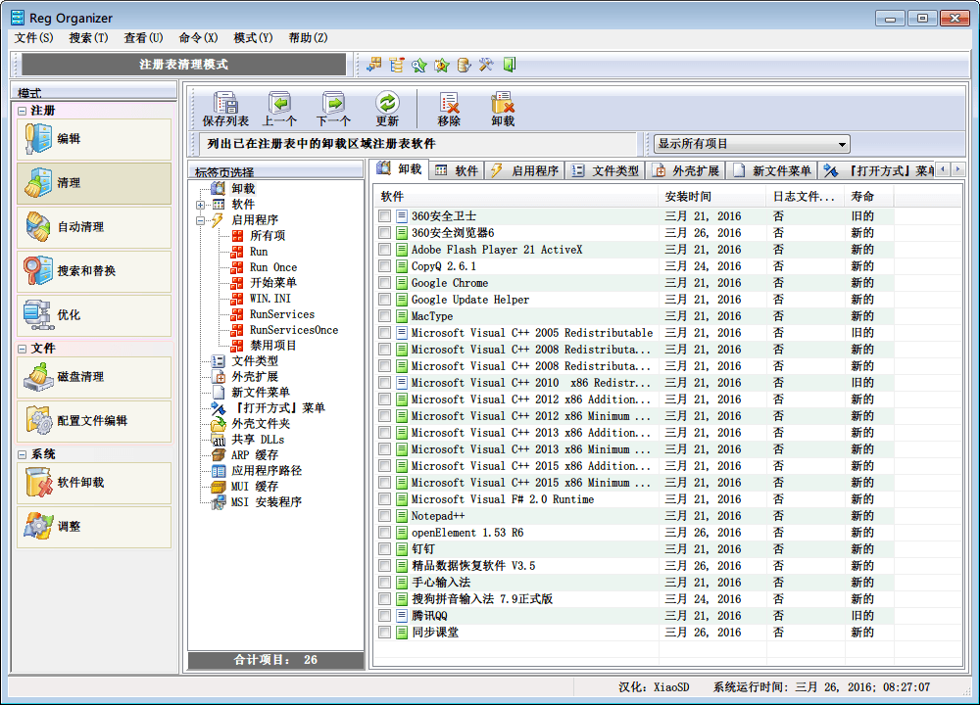The width and height of the screenshot is (980, 705).
Task: Check the CopyQ 2.6.1 checkbox
Action: pyautogui.click(x=384, y=266)
